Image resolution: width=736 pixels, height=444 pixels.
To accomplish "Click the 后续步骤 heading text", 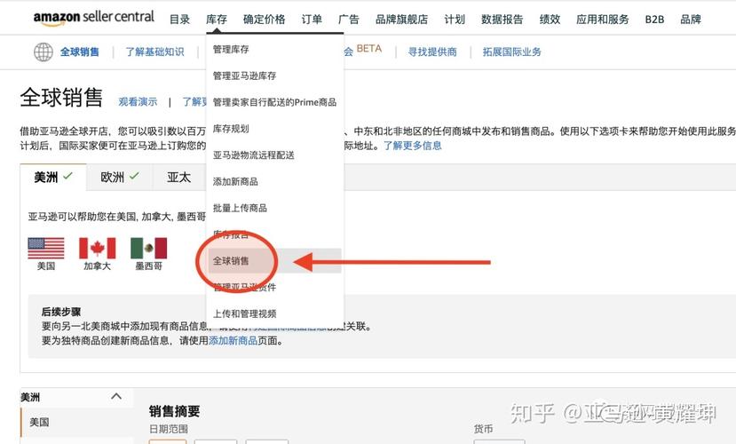I will point(61,312).
